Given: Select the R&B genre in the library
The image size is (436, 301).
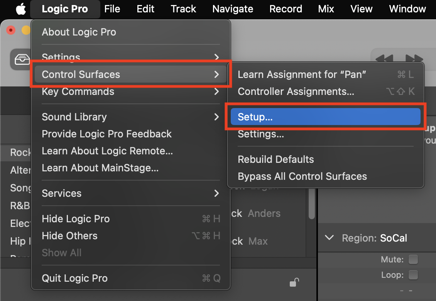Looking at the screenshot, I should (20, 206).
